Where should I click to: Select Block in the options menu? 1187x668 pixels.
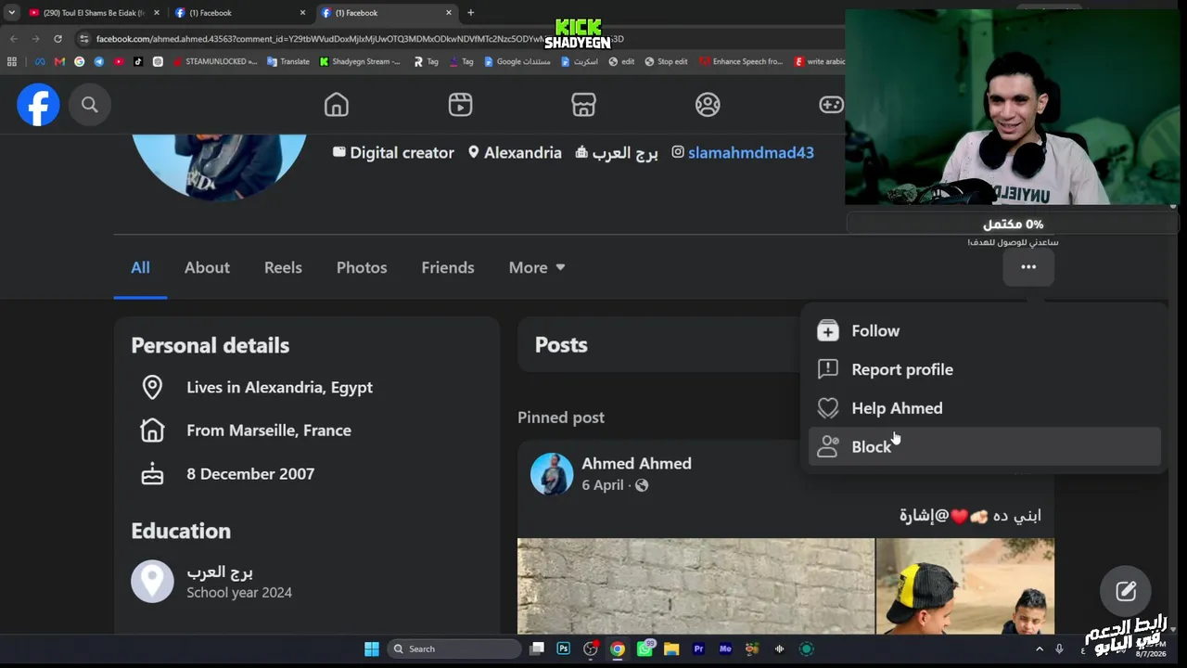point(985,446)
